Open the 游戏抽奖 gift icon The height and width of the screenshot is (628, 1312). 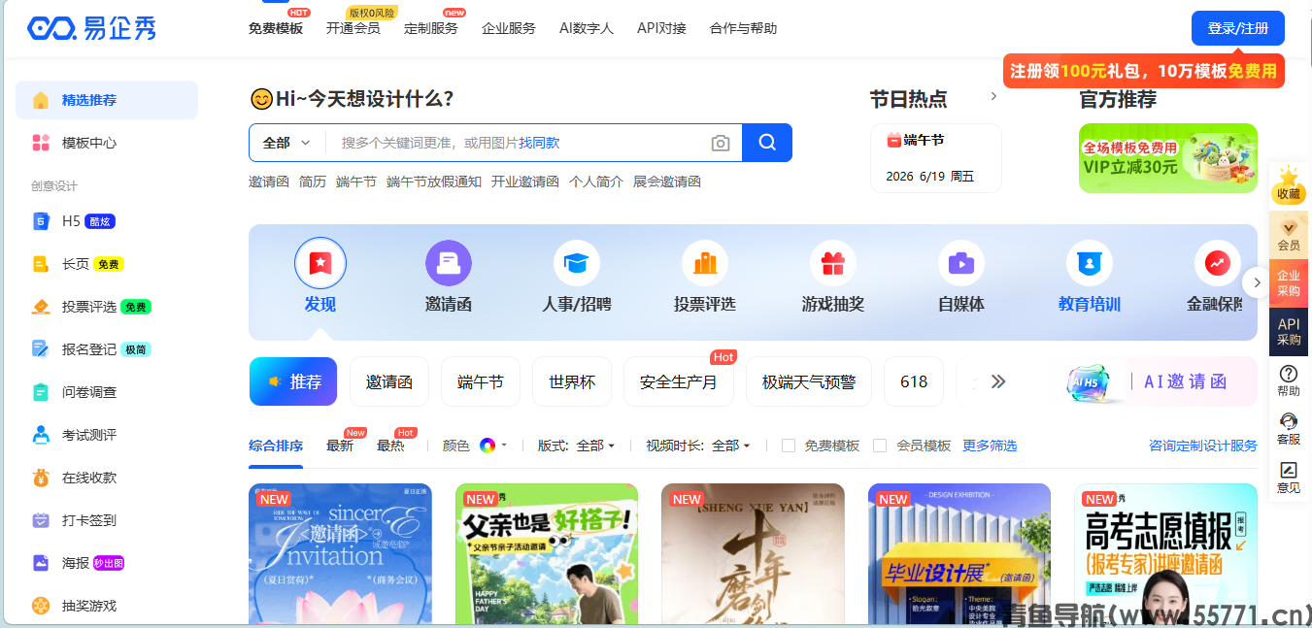pos(833,263)
